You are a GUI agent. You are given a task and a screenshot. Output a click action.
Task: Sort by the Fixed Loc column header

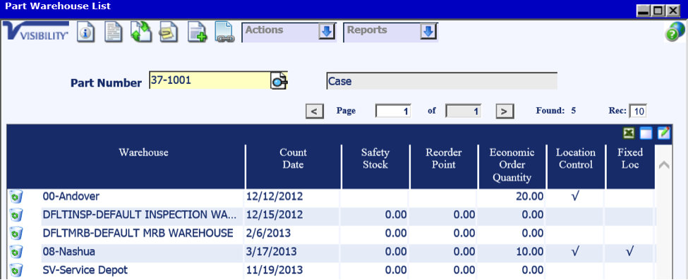[630, 159]
